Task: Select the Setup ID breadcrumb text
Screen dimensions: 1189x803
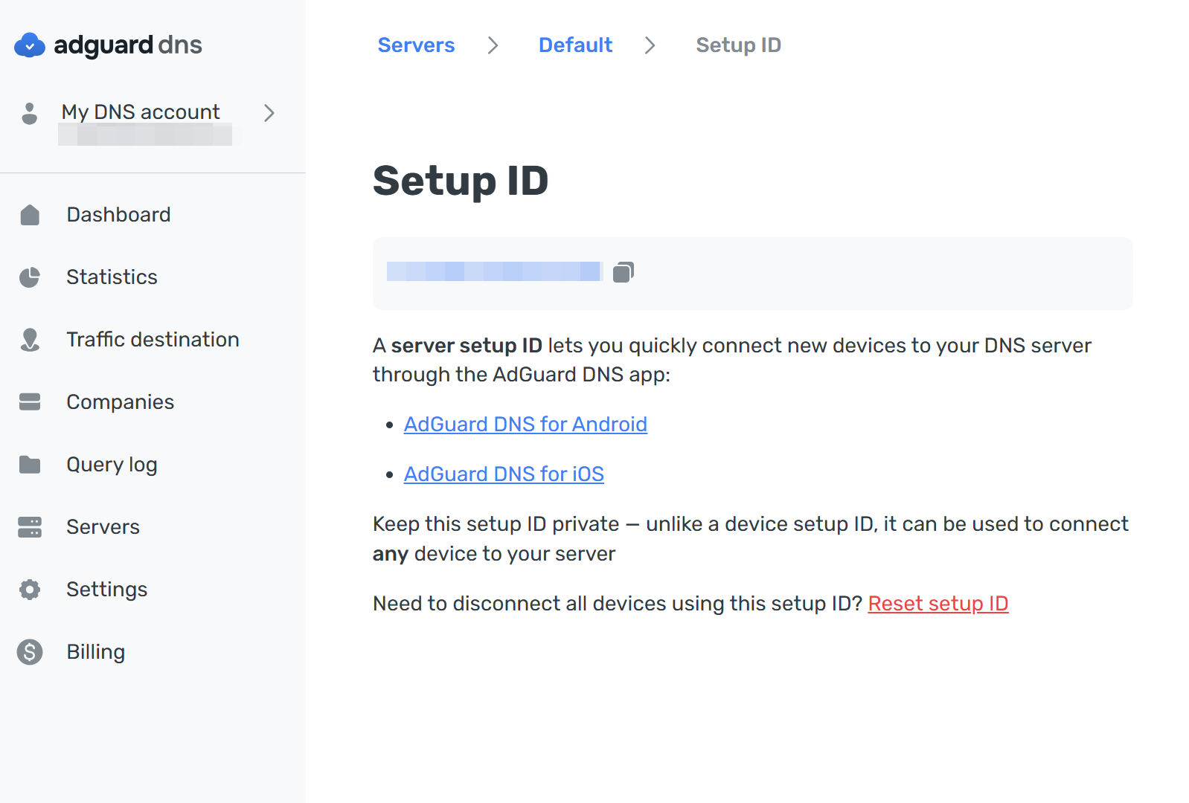Action: coord(738,45)
